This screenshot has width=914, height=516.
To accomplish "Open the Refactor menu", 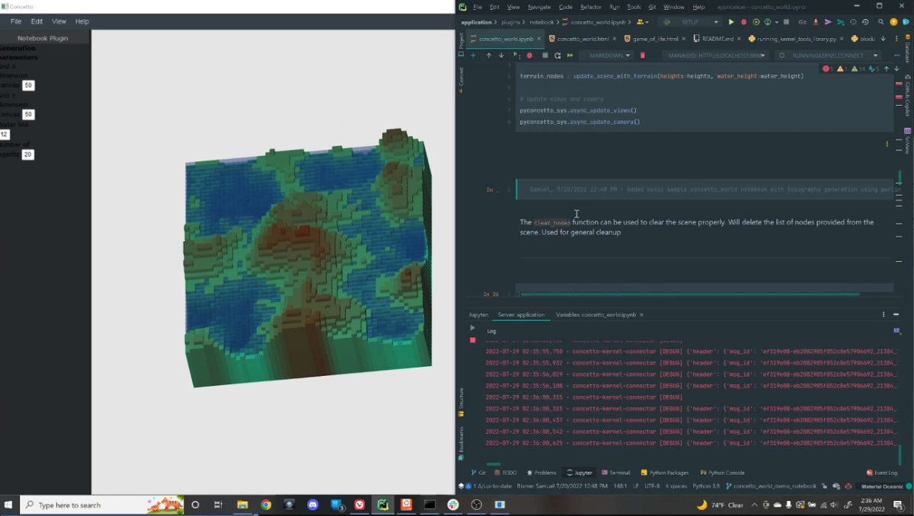I will (590, 7).
